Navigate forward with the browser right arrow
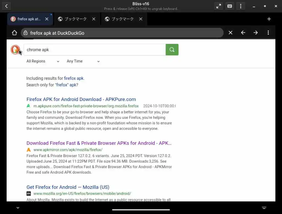The image size is (282, 214). point(256,33)
